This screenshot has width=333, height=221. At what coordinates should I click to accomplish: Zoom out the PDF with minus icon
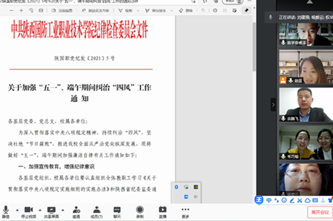(x=12, y=10)
